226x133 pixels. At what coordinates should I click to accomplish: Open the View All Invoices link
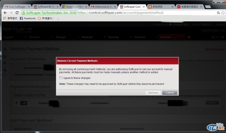215,49
